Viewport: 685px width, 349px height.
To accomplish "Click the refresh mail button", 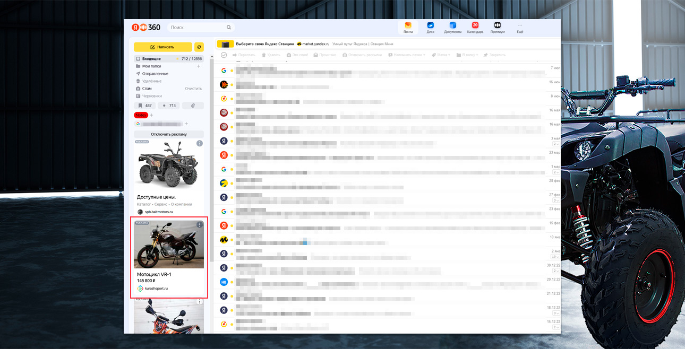I will point(199,47).
